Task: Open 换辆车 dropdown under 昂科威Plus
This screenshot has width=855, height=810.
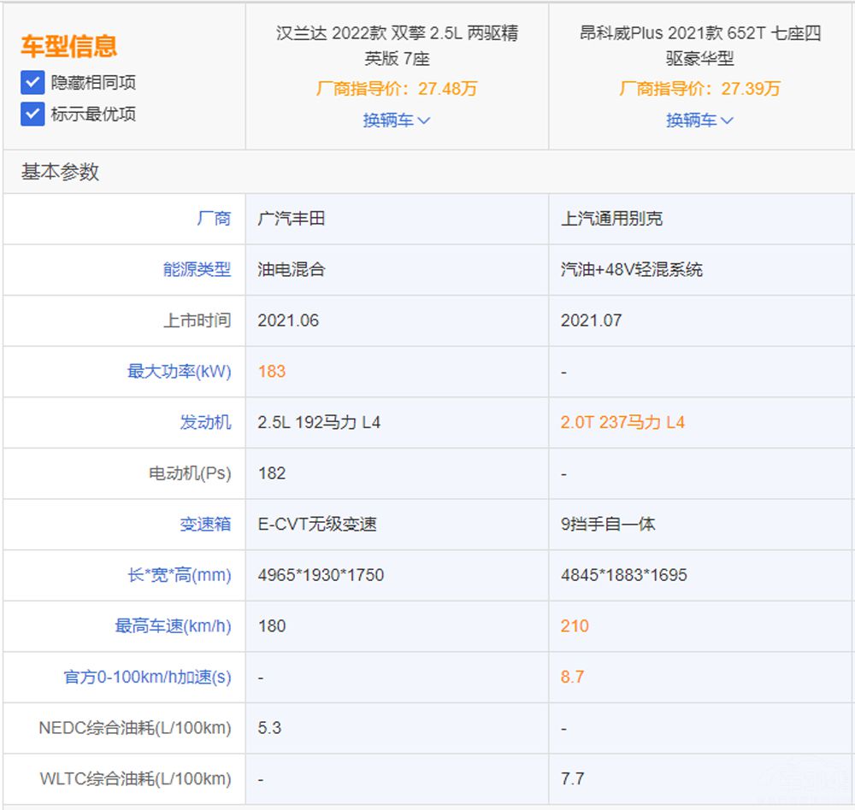Action: [x=699, y=120]
